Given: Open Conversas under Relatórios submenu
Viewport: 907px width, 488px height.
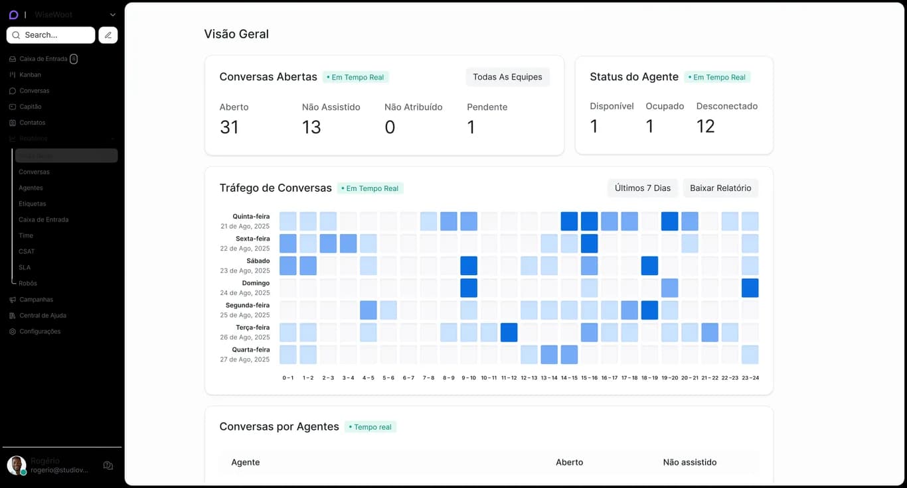Looking at the screenshot, I should [34, 172].
